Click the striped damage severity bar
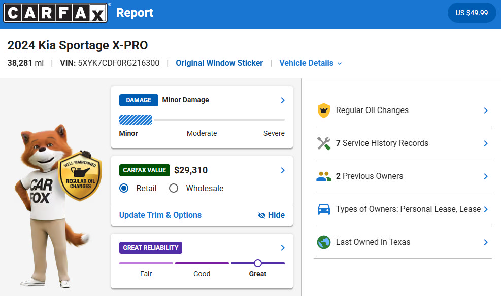501x296 pixels. (x=136, y=120)
